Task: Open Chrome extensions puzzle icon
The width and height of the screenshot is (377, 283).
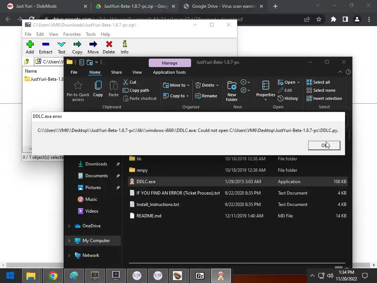Action: 333,19
